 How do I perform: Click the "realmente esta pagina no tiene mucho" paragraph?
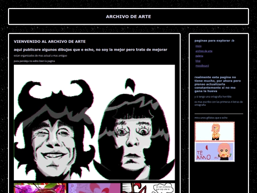(217, 84)
